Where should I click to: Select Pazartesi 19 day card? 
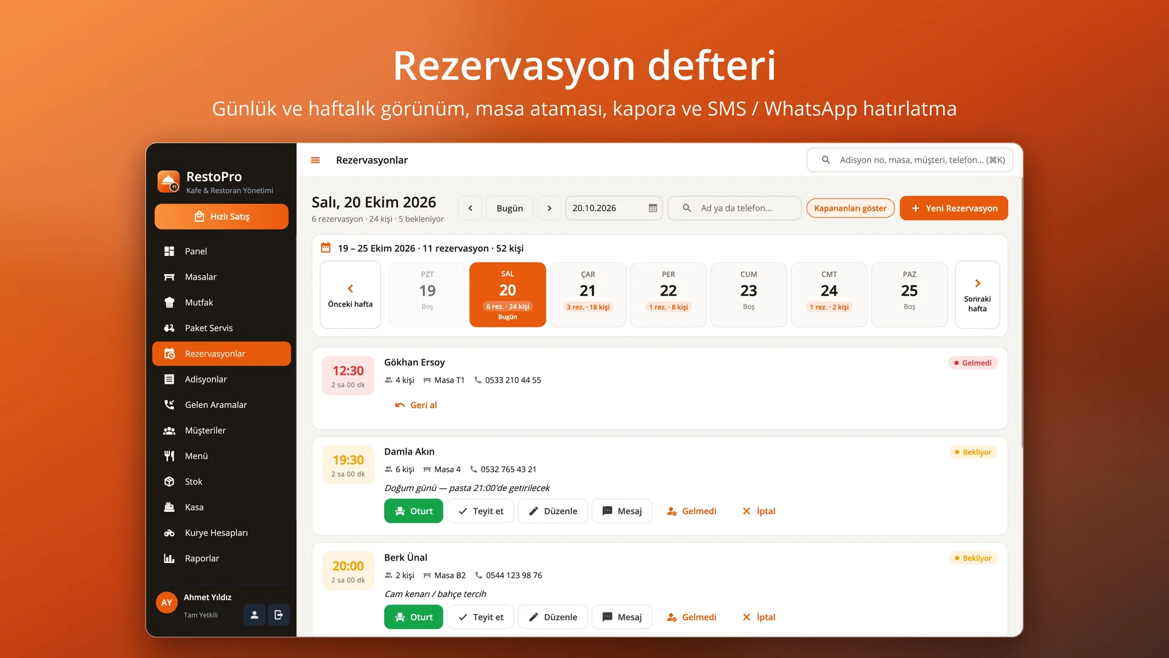tap(427, 295)
